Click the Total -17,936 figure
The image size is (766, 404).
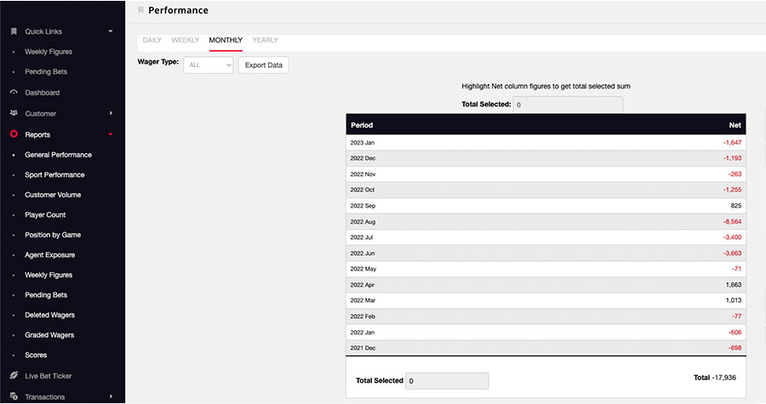[x=715, y=378]
